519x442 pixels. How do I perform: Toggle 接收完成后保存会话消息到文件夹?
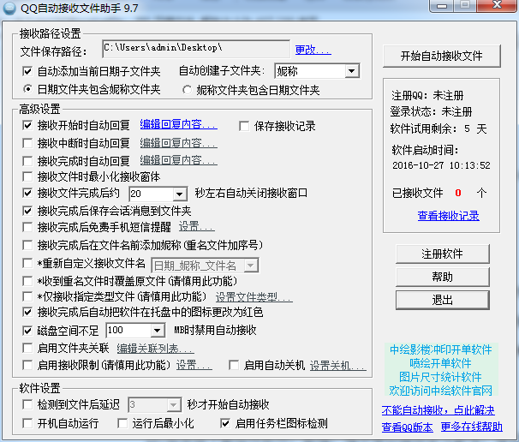[x=27, y=211]
